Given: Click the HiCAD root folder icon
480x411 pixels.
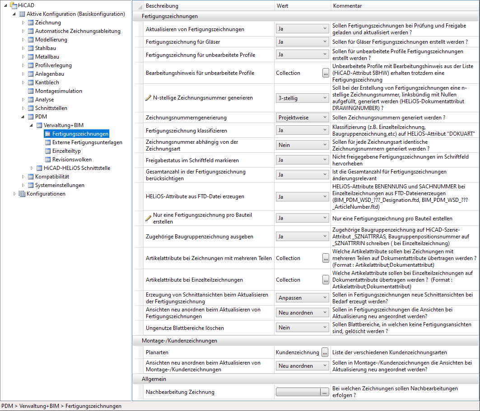Looking at the screenshot, I should tap(14, 5).
